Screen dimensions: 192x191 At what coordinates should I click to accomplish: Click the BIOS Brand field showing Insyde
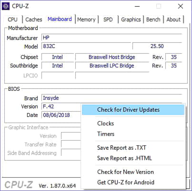coord(111,98)
